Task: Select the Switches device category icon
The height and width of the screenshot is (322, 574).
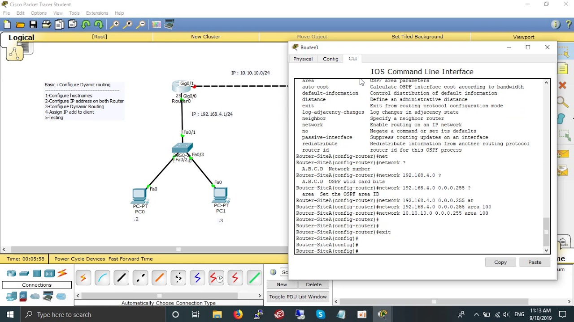Action: 24,273
